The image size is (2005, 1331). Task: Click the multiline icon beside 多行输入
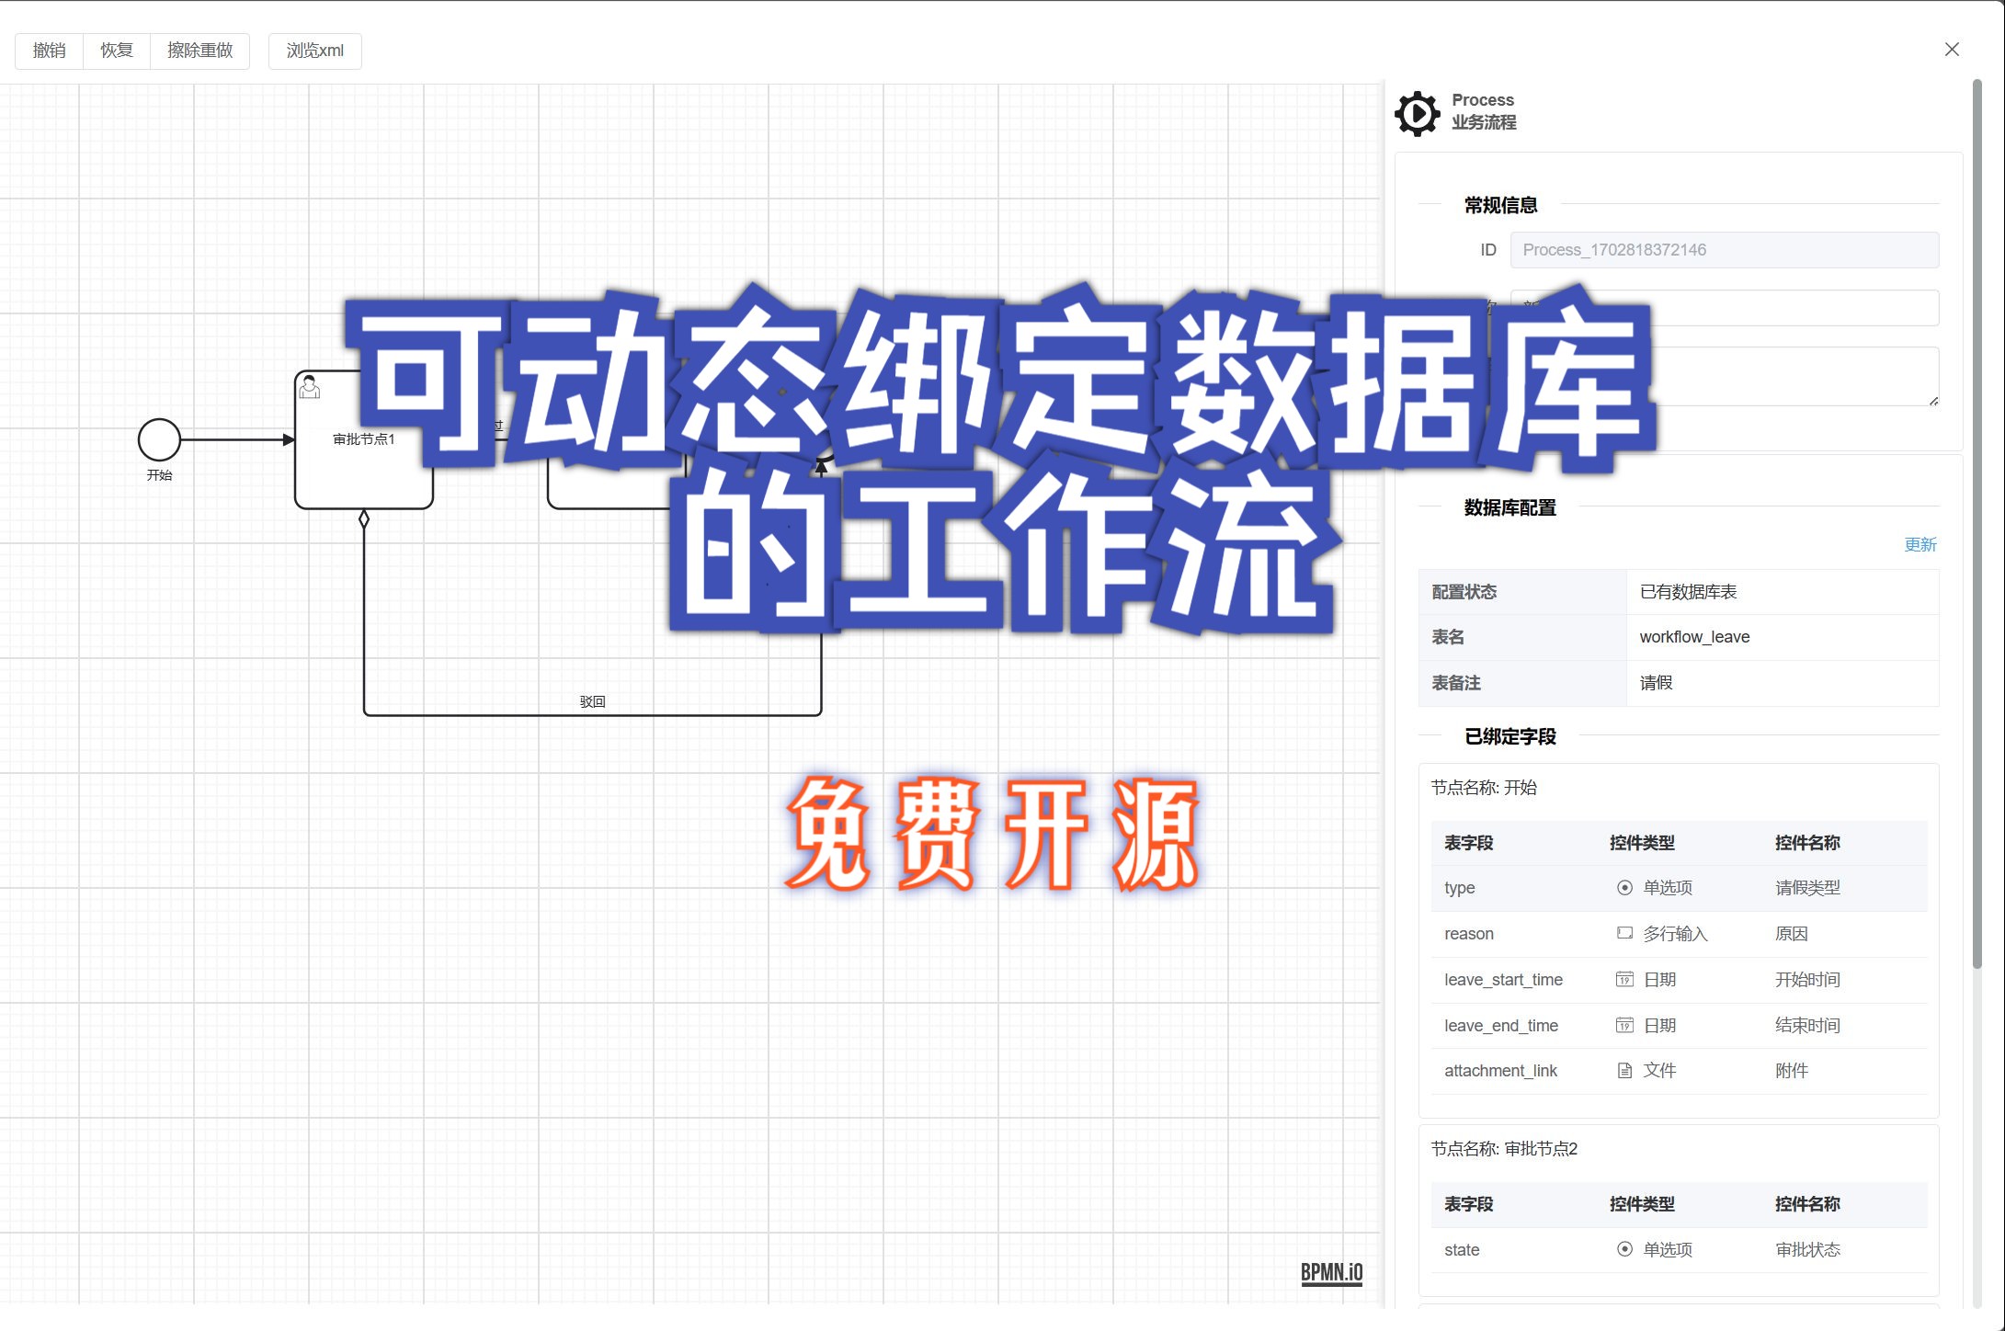click(1624, 933)
